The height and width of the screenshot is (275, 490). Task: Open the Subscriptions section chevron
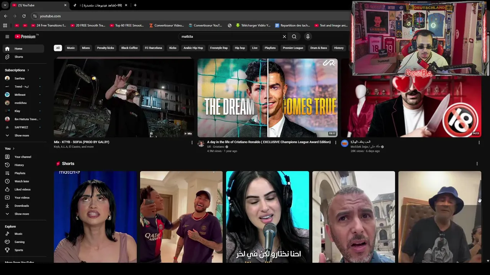[28, 70]
